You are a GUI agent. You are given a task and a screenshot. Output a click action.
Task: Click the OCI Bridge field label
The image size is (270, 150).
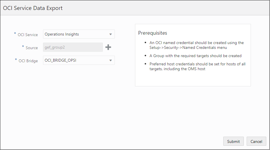tap(28, 61)
